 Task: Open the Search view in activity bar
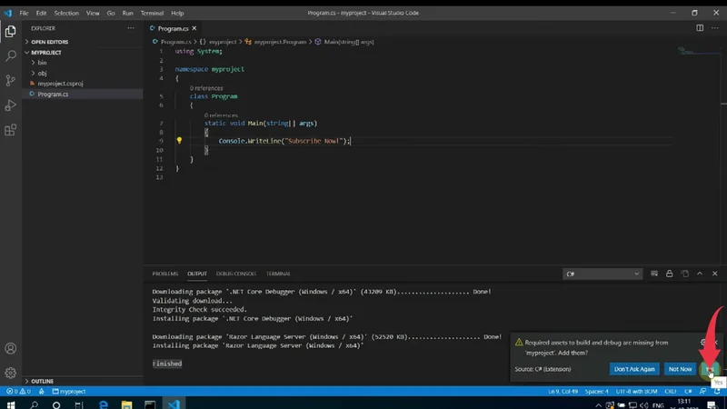click(x=11, y=55)
